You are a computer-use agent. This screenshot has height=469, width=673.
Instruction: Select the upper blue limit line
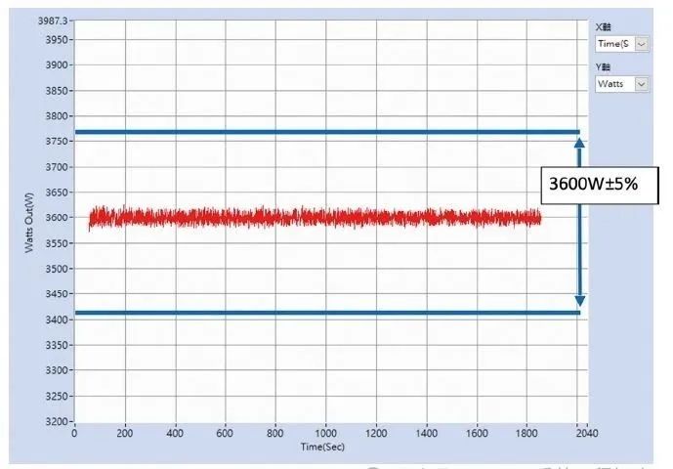click(x=327, y=131)
